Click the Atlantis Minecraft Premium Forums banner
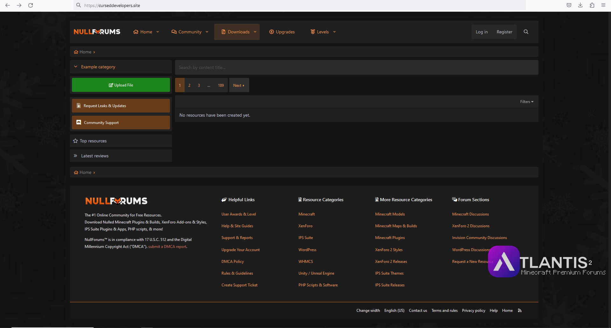Image resolution: width=611 pixels, height=328 pixels. tap(547, 262)
